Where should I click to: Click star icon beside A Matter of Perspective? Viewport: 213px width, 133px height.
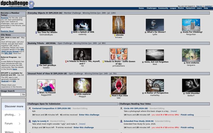coord(143,93)
